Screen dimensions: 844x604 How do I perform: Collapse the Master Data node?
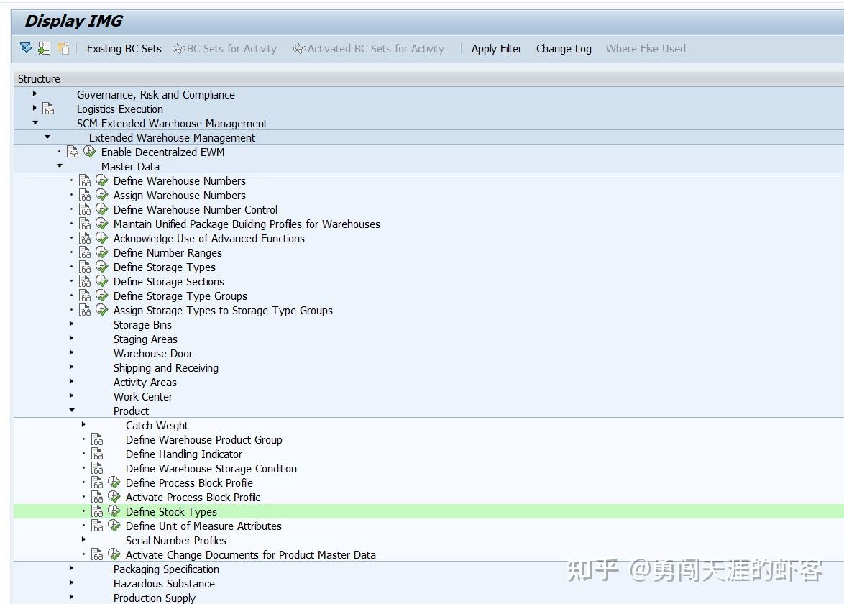[59, 166]
